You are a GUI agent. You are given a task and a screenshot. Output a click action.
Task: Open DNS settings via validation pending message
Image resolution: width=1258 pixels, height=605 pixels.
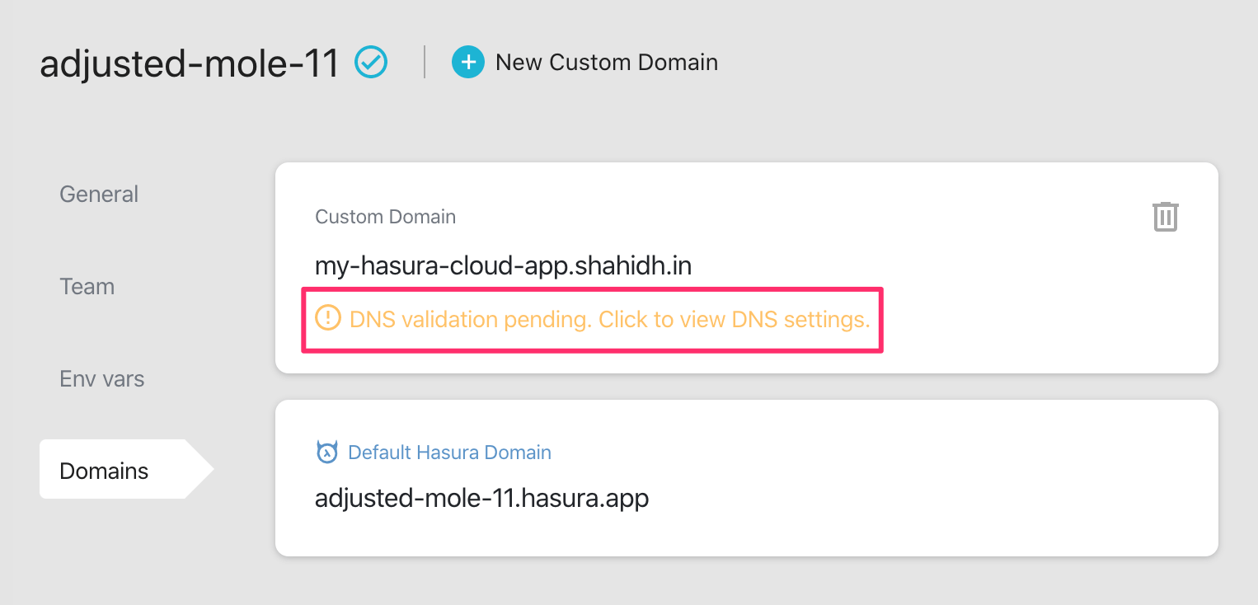[x=609, y=319]
